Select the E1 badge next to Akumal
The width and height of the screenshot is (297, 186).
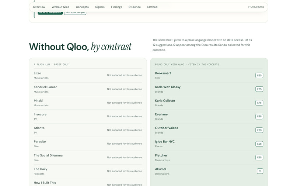pos(260,171)
